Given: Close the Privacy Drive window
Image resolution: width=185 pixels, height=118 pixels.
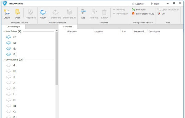Looking at the screenshot, I should pyautogui.click(x=180, y=3).
